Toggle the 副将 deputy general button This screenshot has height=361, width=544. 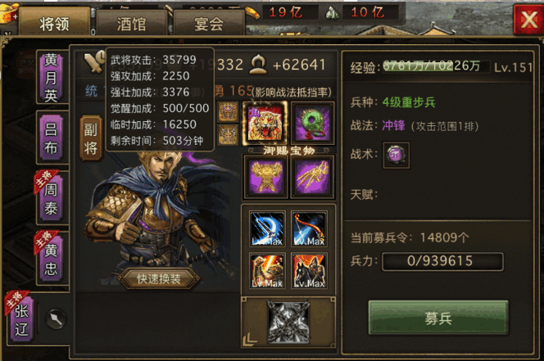click(x=91, y=138)
